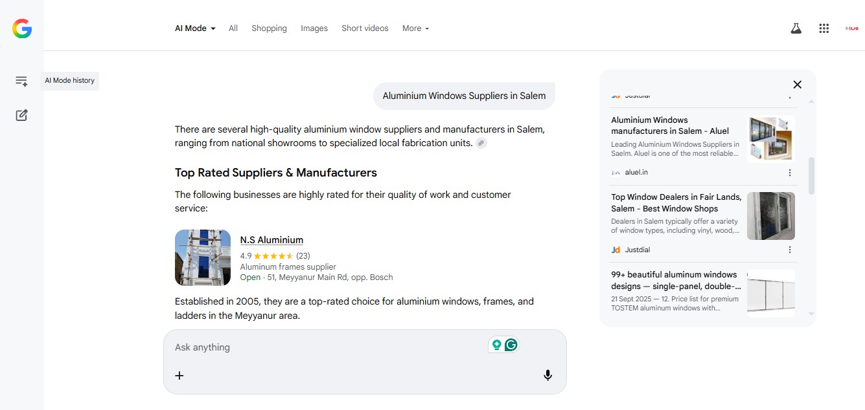
Task: Click the N.S Aluminium building thumbnail
Action: (203, 257)
